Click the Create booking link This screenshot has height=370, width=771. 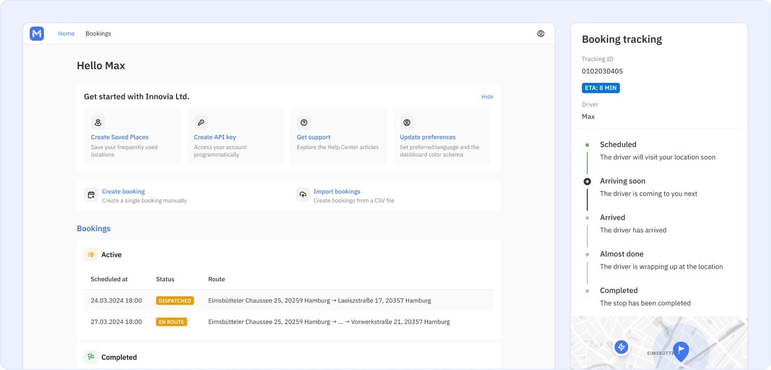[x=124, y=191]
